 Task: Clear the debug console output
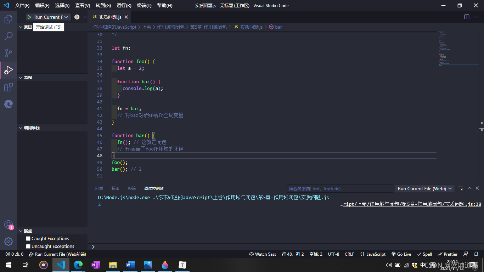click(460, 188)
